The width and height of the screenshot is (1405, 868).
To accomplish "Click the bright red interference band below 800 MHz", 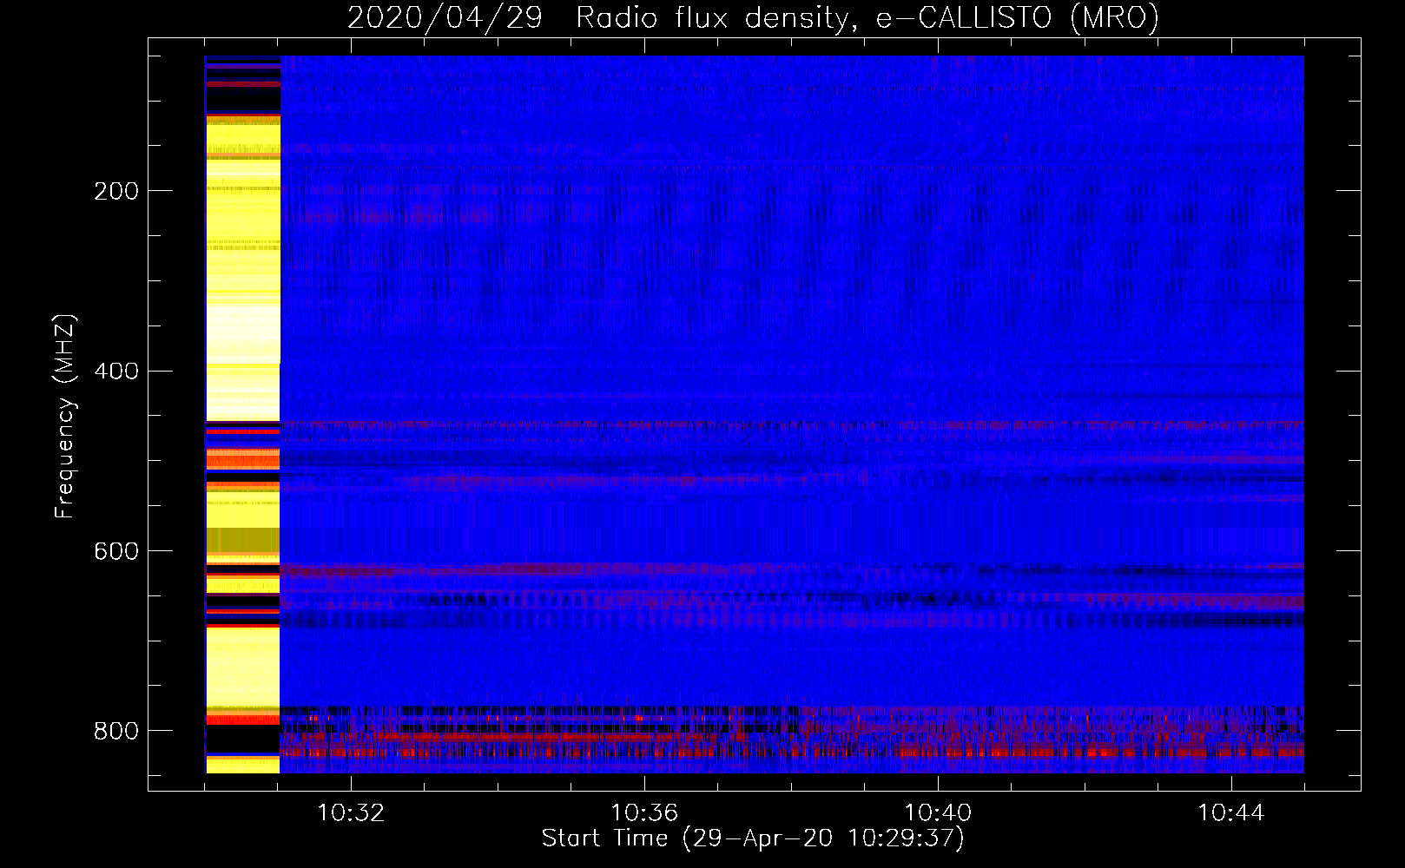I will click(521, 737).
